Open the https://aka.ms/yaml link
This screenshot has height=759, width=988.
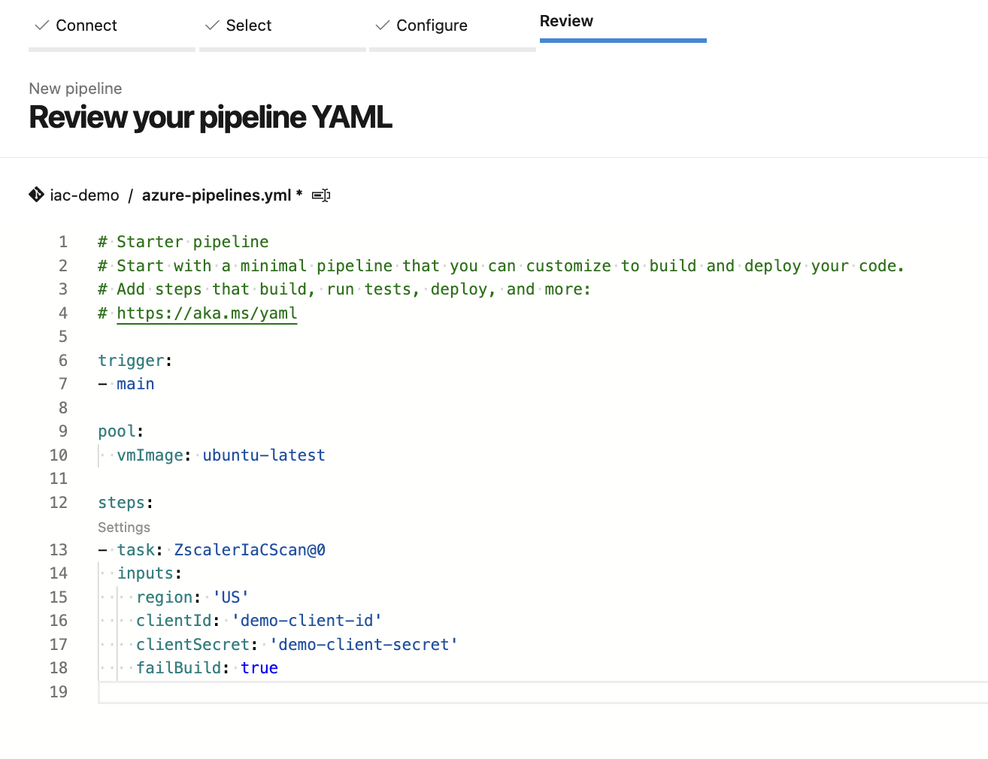pyautogui.click(x=207, y=313)
